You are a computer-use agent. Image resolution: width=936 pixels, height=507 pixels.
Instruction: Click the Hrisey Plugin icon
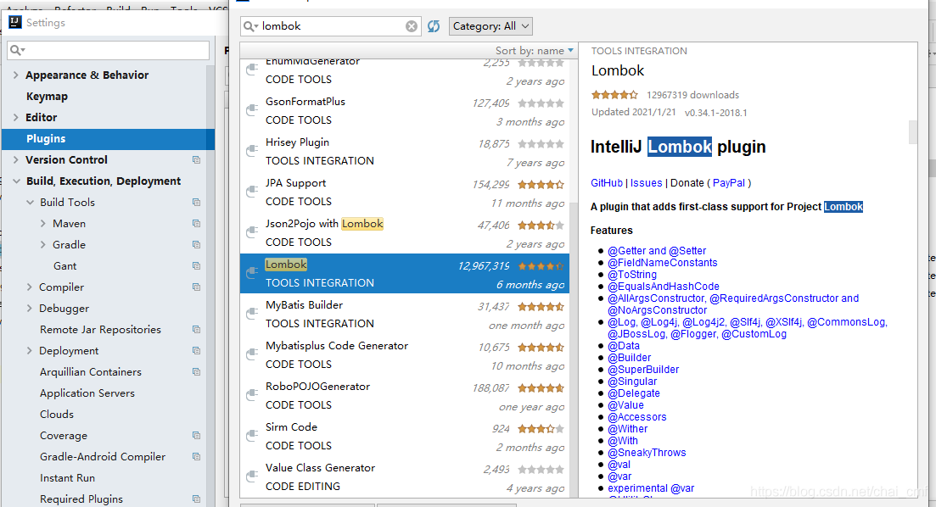252,151
